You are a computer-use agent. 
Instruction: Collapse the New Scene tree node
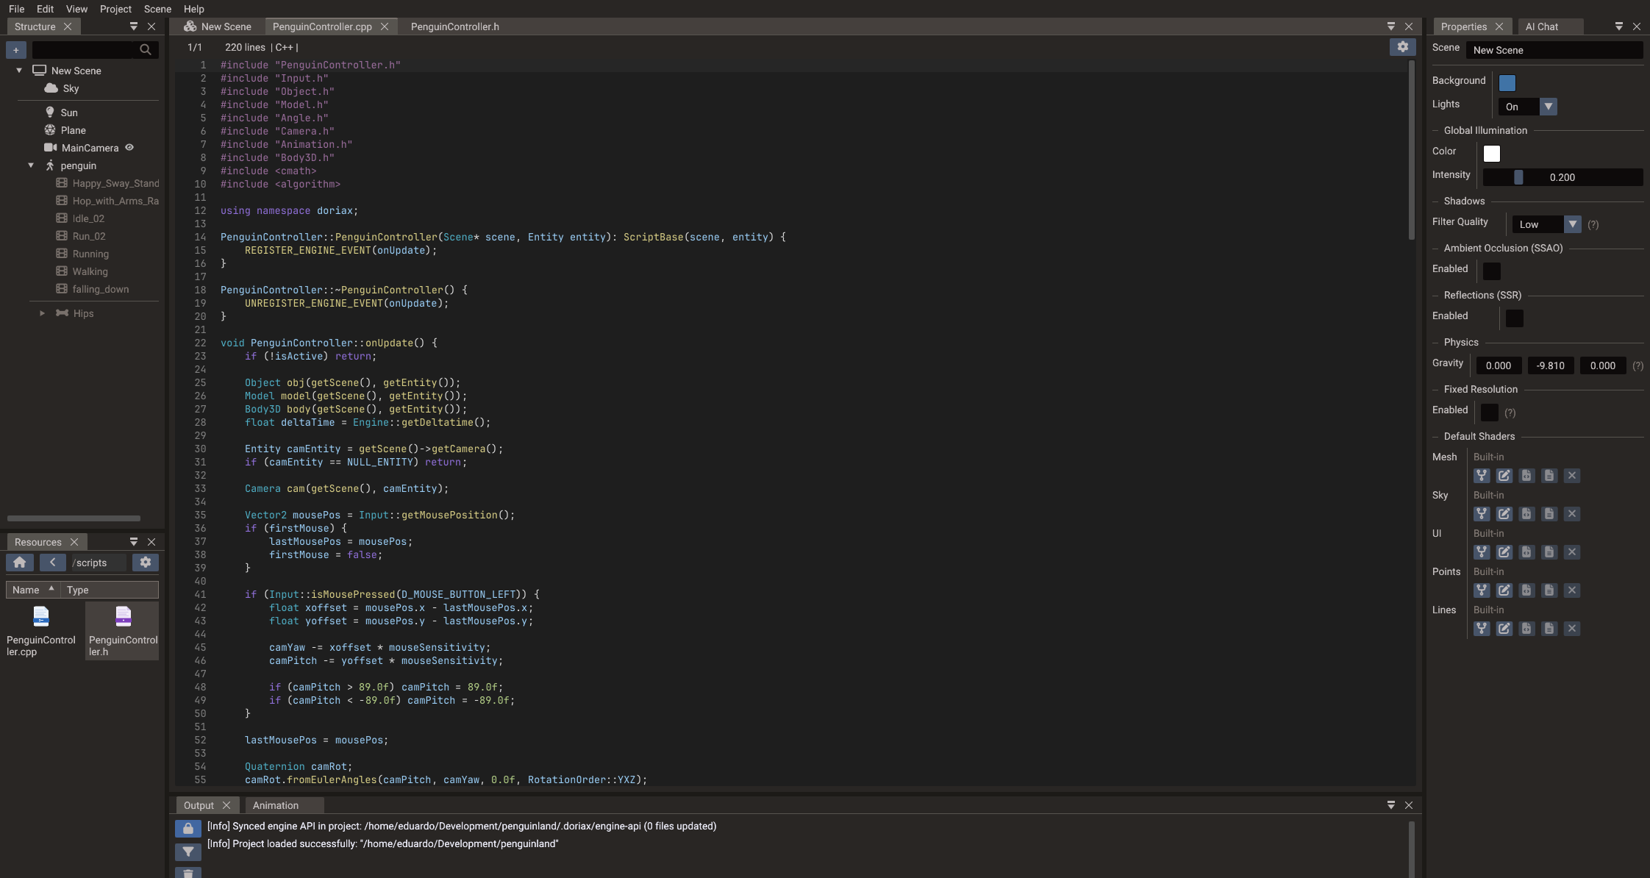(19, 71)
